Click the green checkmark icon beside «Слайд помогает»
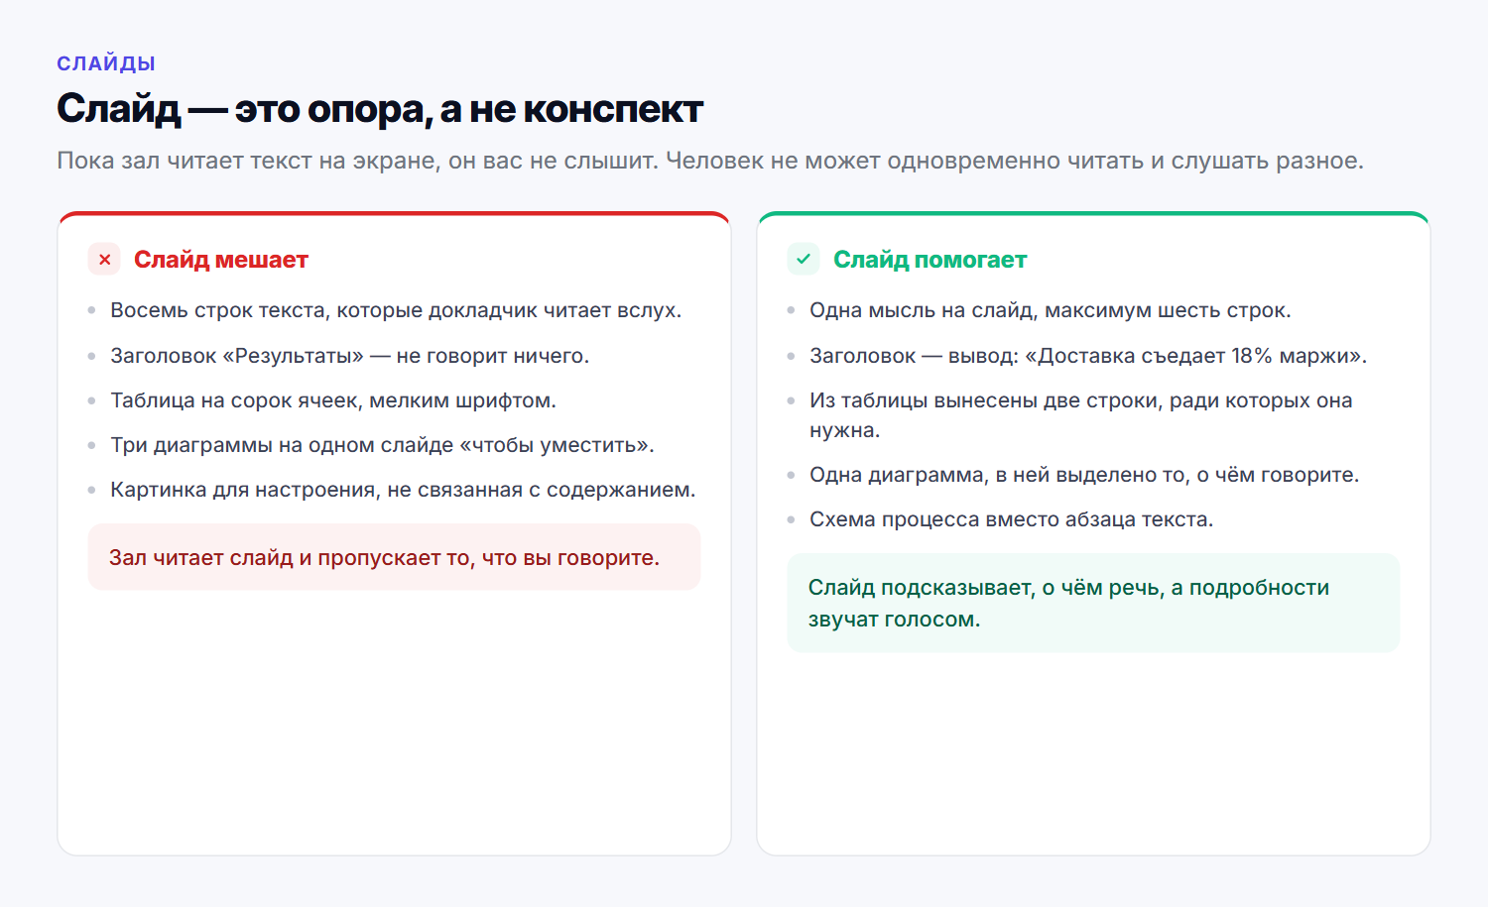 804,260
